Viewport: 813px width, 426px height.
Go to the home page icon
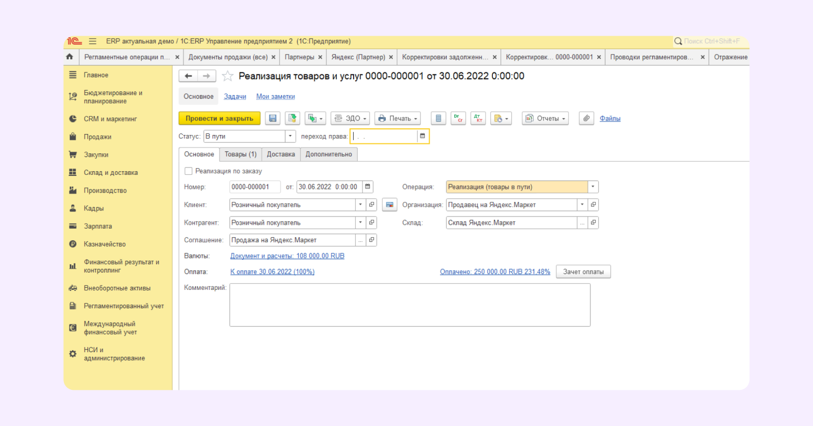coord(70,57)
